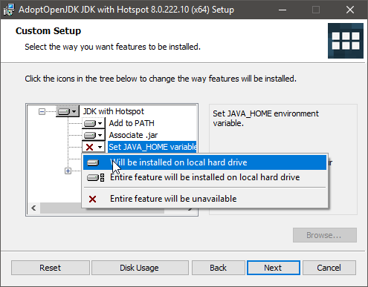Screen dimensions: 368x287
Task: Click the hard drive icon of first menu entry
Action: 93,162
